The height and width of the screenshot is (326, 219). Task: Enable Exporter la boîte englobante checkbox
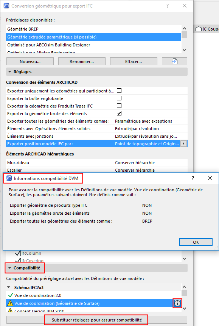point(119,98)
